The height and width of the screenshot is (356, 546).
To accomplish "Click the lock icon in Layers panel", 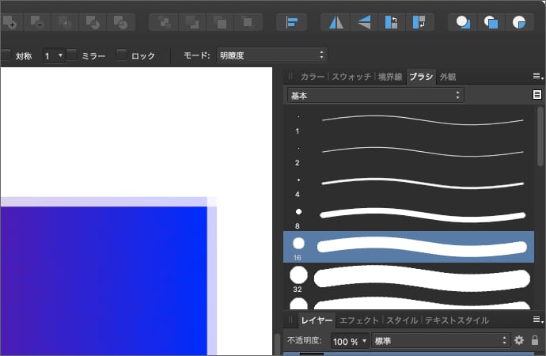I will click(x=535, y=340).
